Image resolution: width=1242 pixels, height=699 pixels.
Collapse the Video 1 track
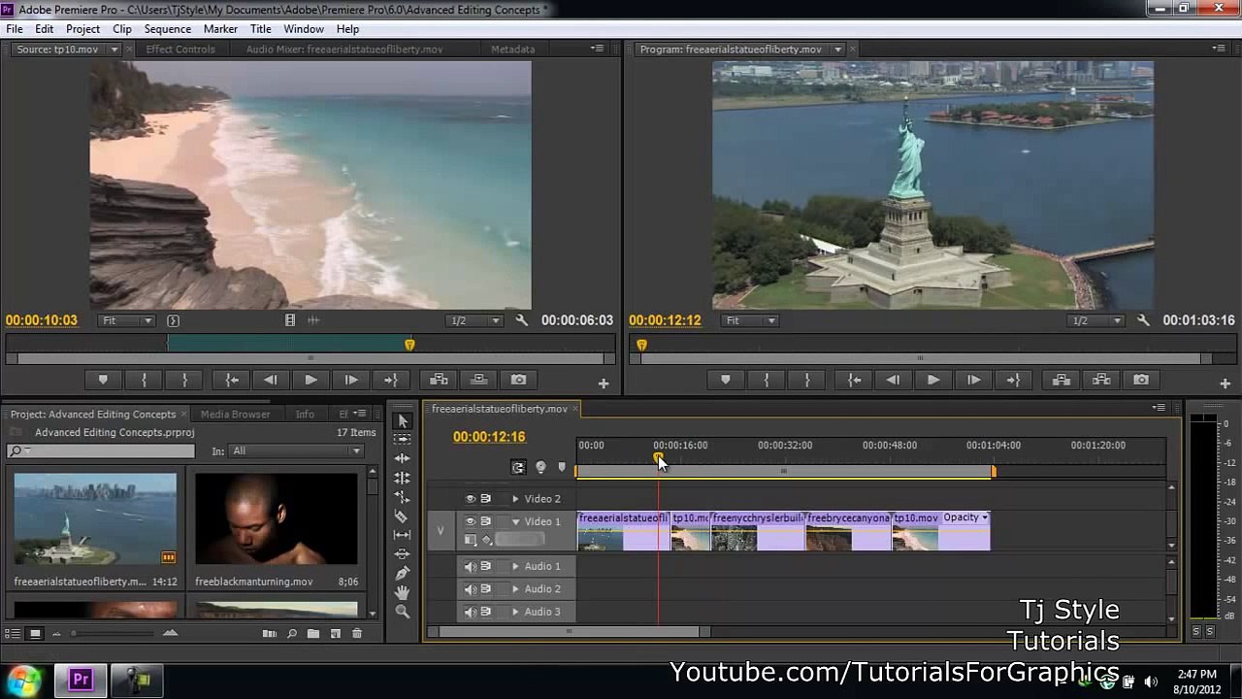[x=515, y=522]
